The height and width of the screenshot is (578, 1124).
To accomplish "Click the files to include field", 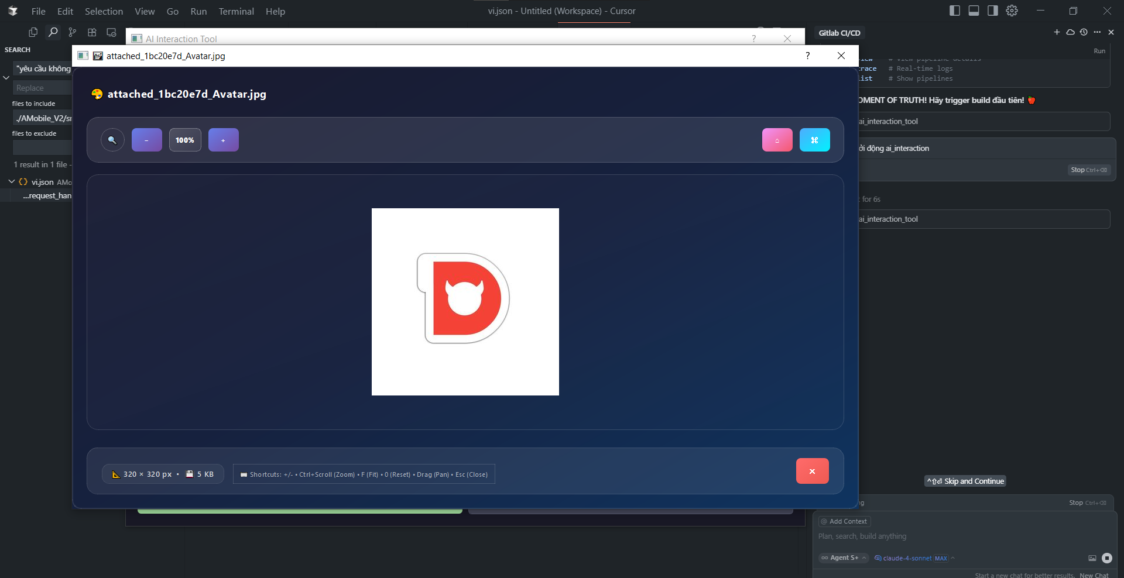I will 42,118.
